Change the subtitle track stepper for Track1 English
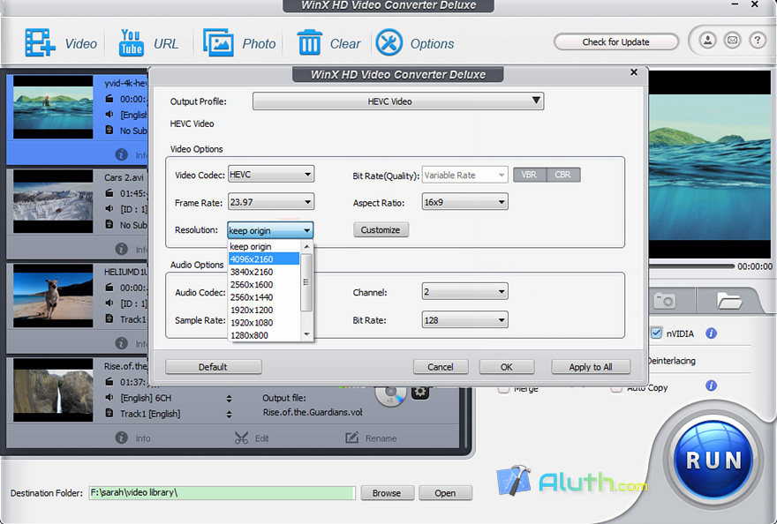The width and height of the screenshot is (777, 524). [x=229, y=414]
